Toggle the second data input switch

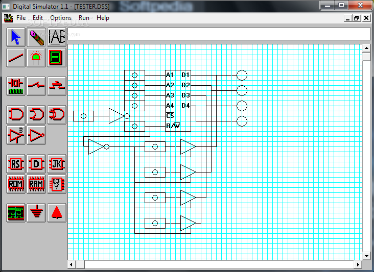point(155,172)
